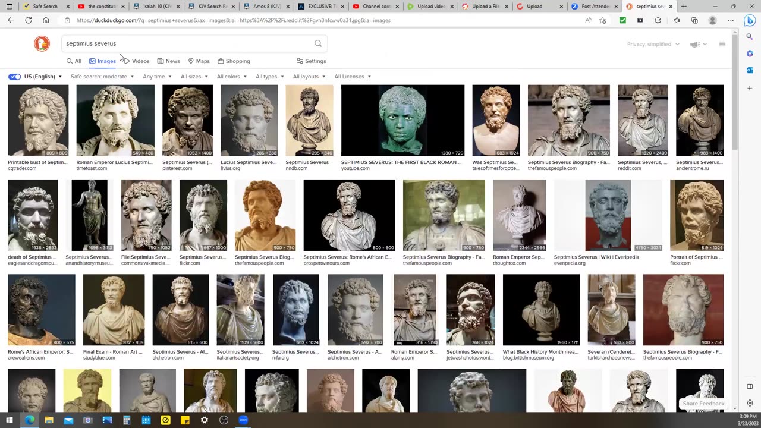Go back with browser back arrow

[x=11, y=20]
